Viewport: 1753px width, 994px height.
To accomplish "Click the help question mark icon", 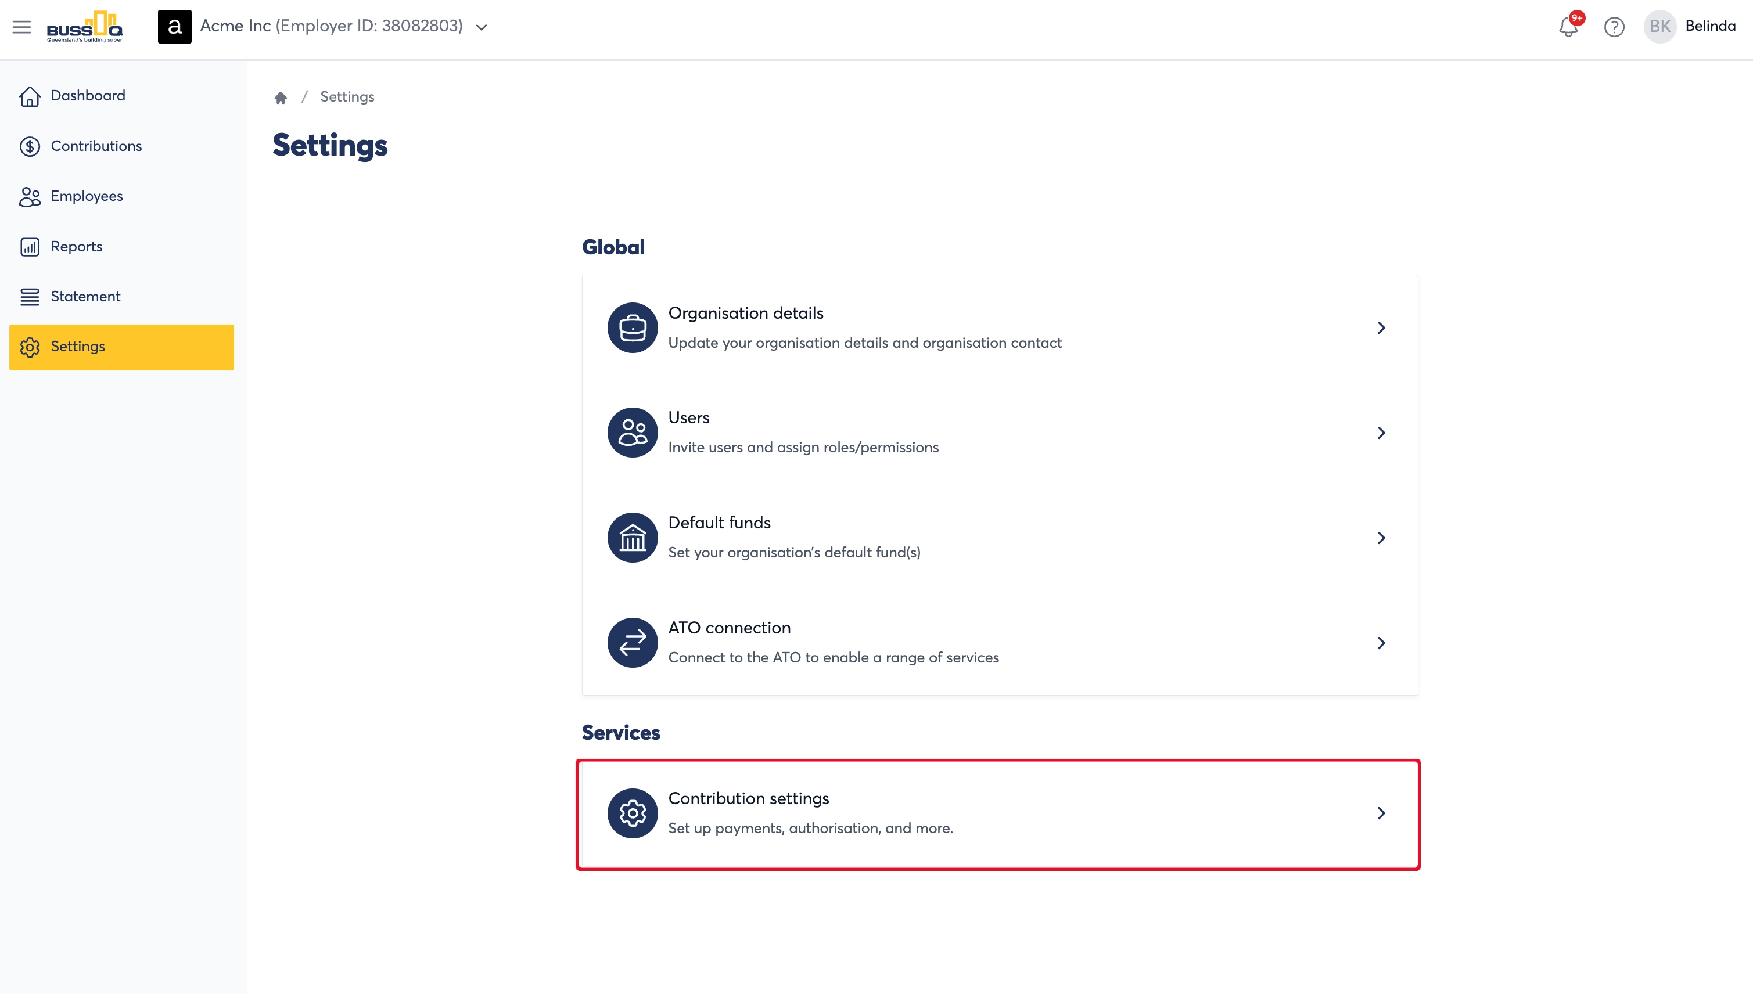I will (1614, 27).
